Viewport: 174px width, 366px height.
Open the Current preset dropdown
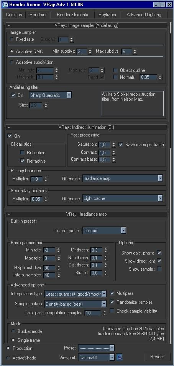point(104,231)
